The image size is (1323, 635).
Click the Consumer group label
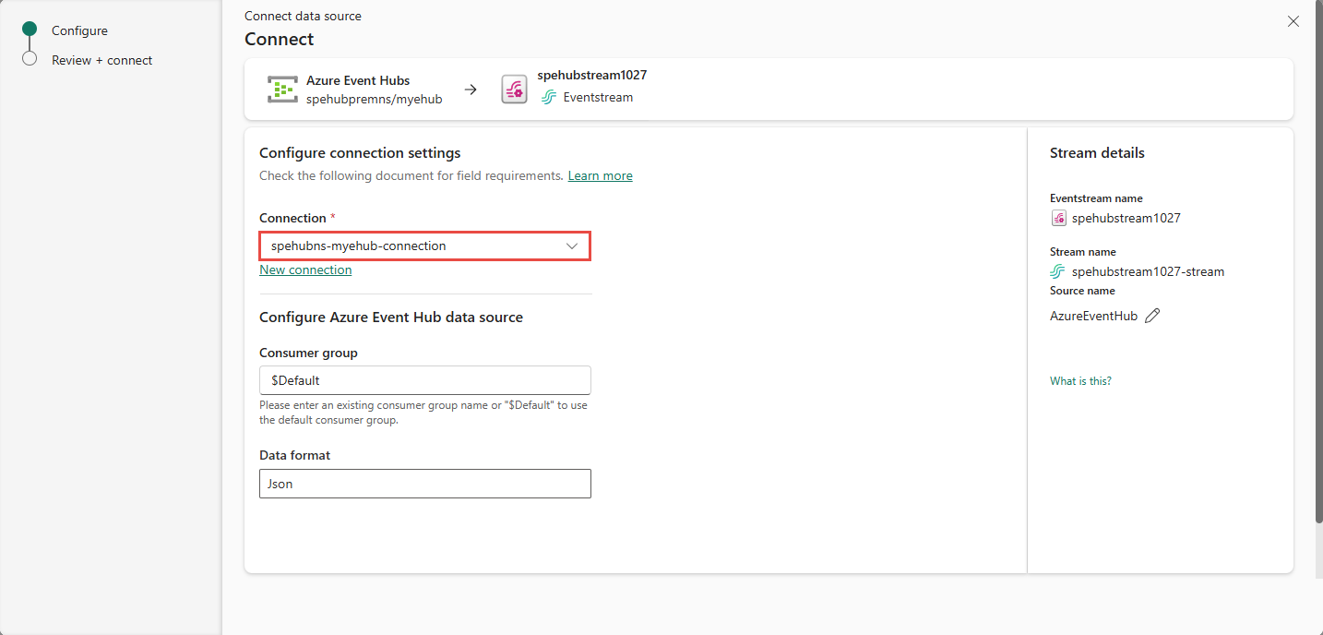(x=308, y=353)
